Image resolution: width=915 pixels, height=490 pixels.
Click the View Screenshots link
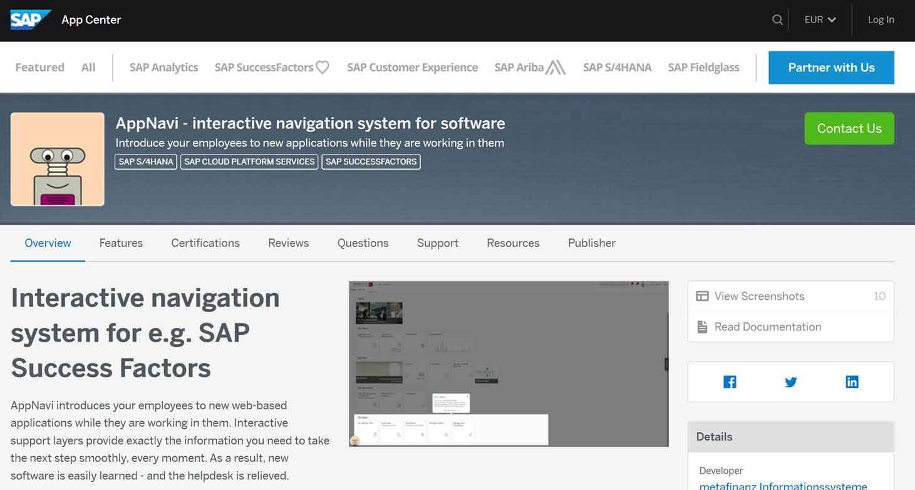point(759,296)
